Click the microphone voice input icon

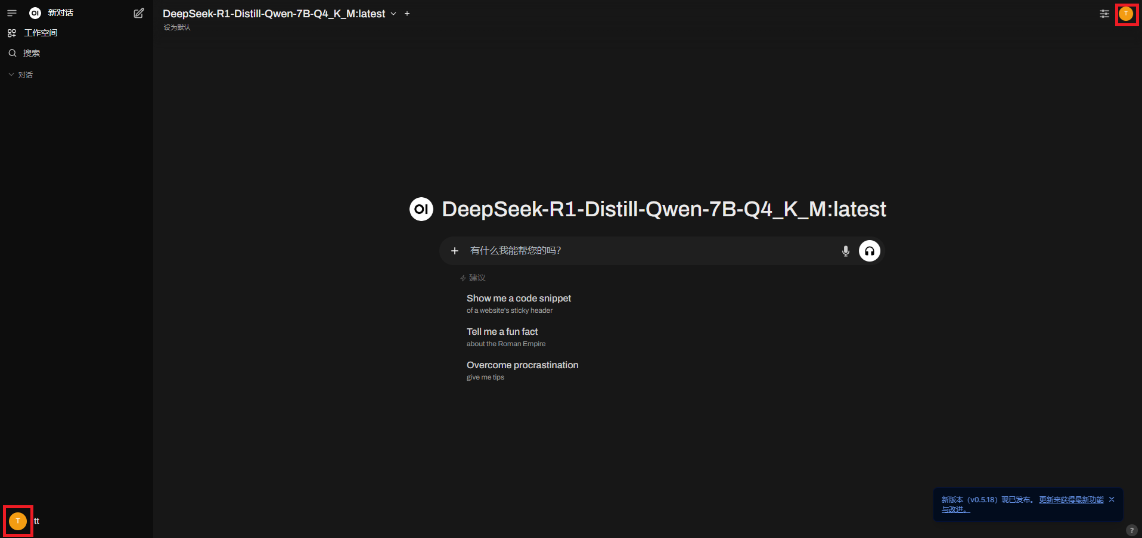pyautogui.click(x=845, y=251)
